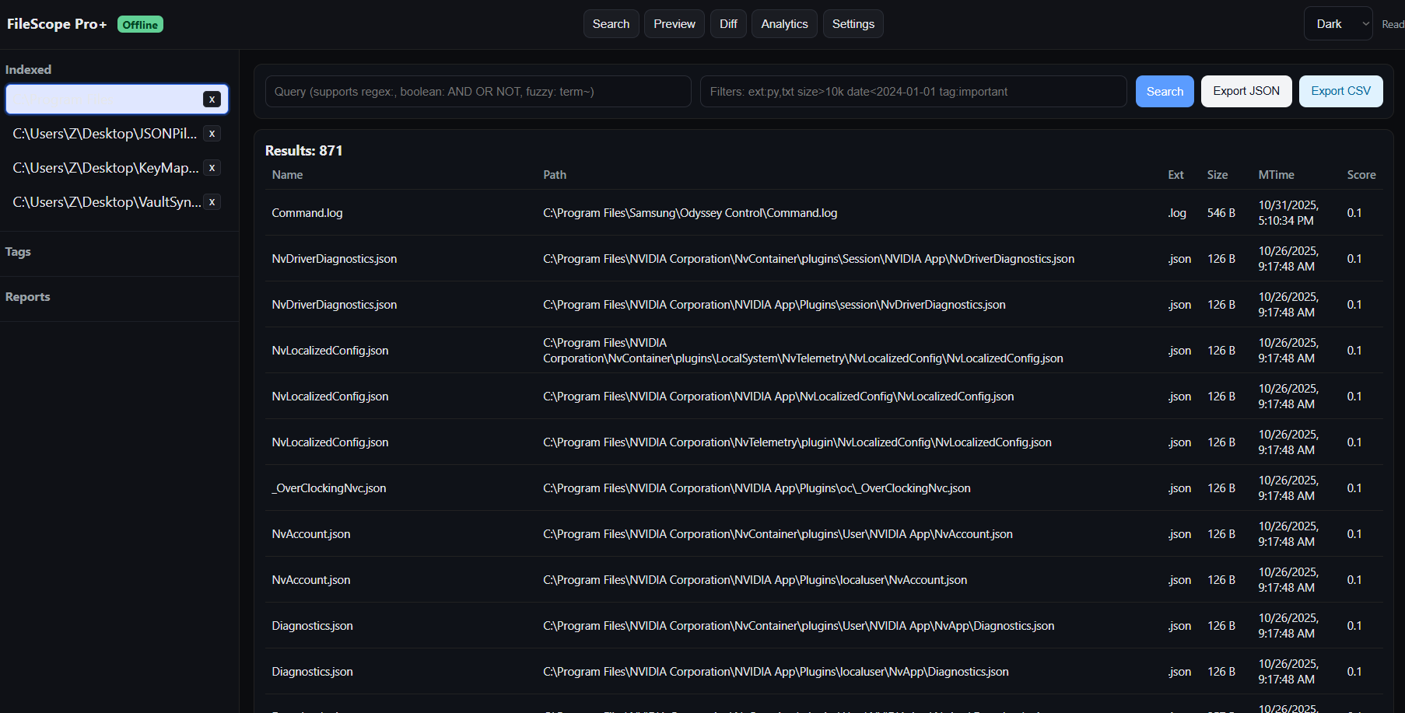This screenshot has height=713, width=1405.
Task: Sort results by the MTime column header
Action: [x=1277, y=175]
